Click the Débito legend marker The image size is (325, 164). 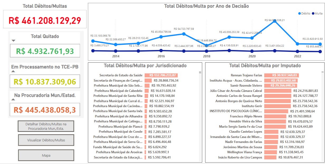(x=299, y=13)
